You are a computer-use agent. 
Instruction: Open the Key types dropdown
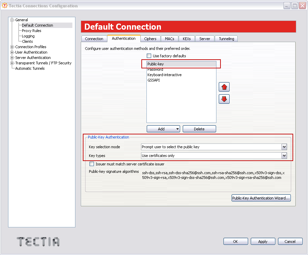click(284, 155)
